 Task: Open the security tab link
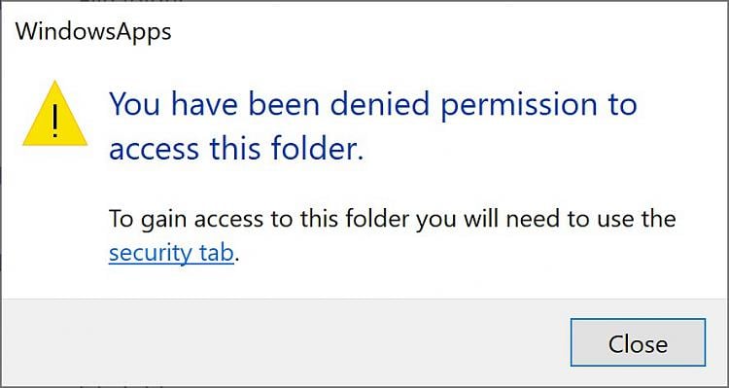[x=171, y=254]
